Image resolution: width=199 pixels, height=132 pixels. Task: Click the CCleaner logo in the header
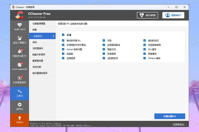tap(20, 15)
